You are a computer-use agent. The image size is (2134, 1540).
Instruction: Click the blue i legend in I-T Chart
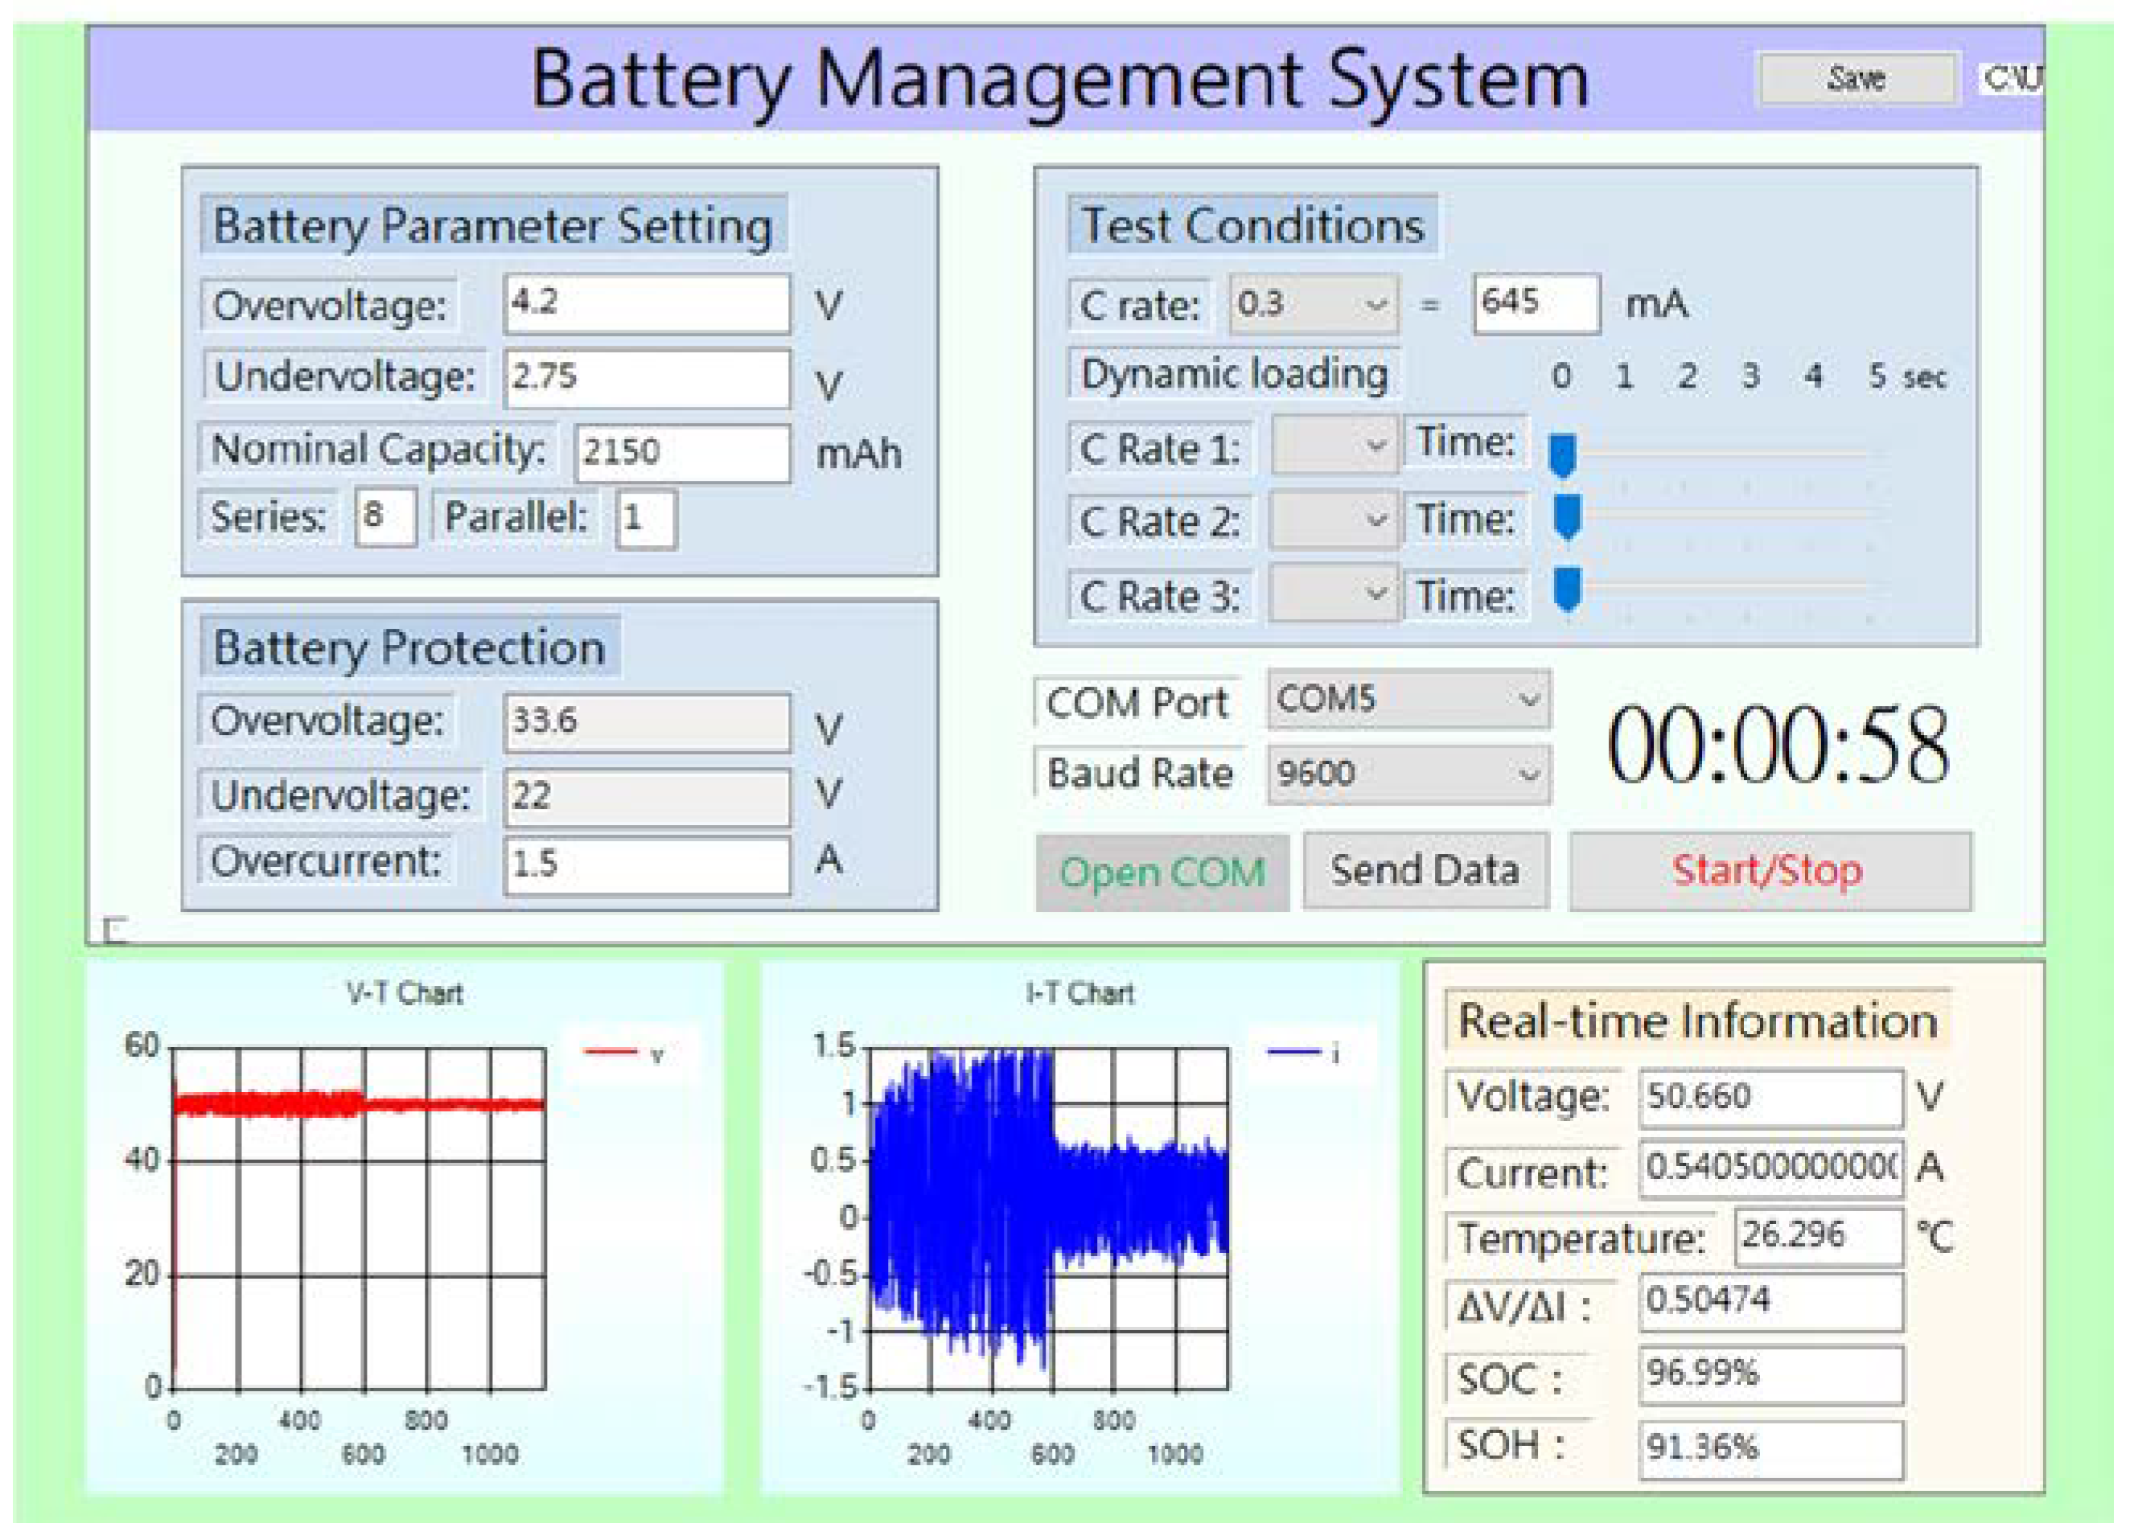[1303, 1053]
